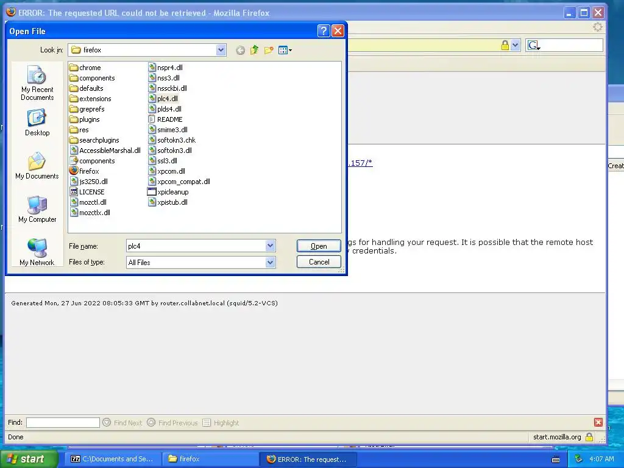Open My Documents in places bar
The image size is (624, 468).
coord(37,166)
